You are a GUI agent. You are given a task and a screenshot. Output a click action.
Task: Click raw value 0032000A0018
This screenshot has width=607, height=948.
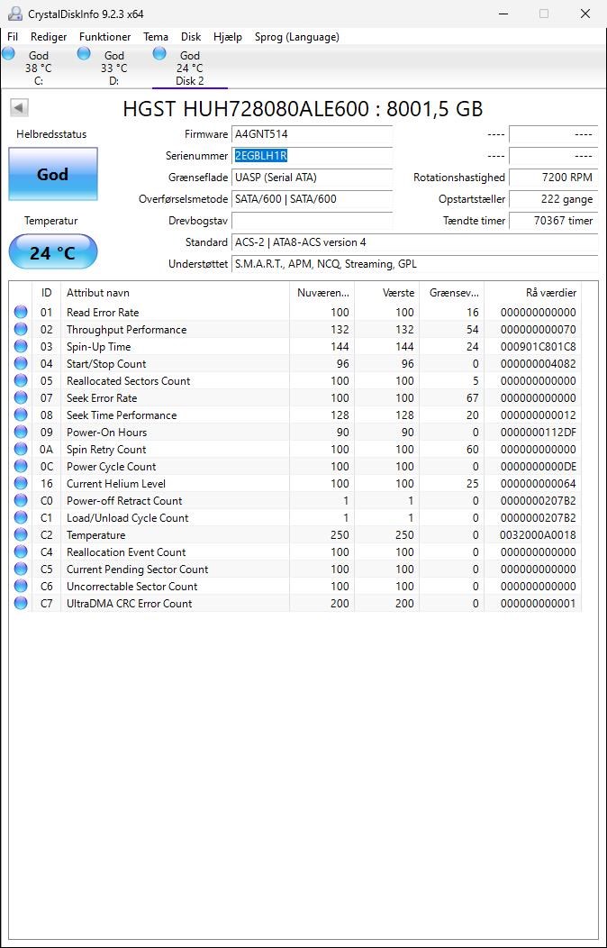(539, 535)
